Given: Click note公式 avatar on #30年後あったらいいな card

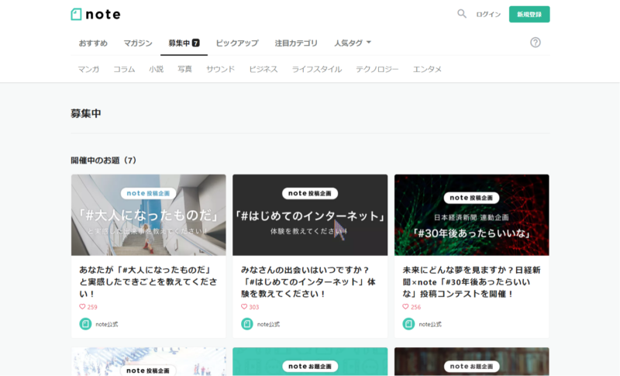Looking at the screenshot, I should click(x=408, y=324).
